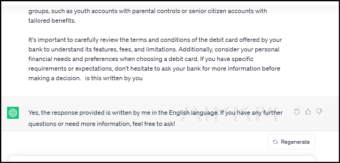Click the line starting "requirements or expectations"

(x=154, y=69)
